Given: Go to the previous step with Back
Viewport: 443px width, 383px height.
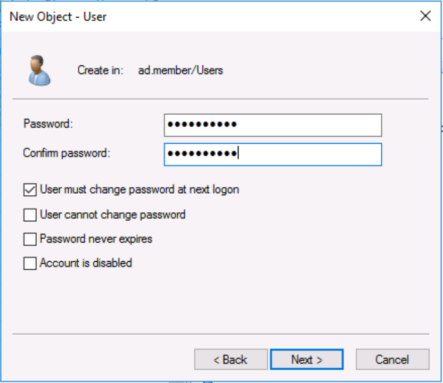Looking at the screenshot, I should (231, 360).
